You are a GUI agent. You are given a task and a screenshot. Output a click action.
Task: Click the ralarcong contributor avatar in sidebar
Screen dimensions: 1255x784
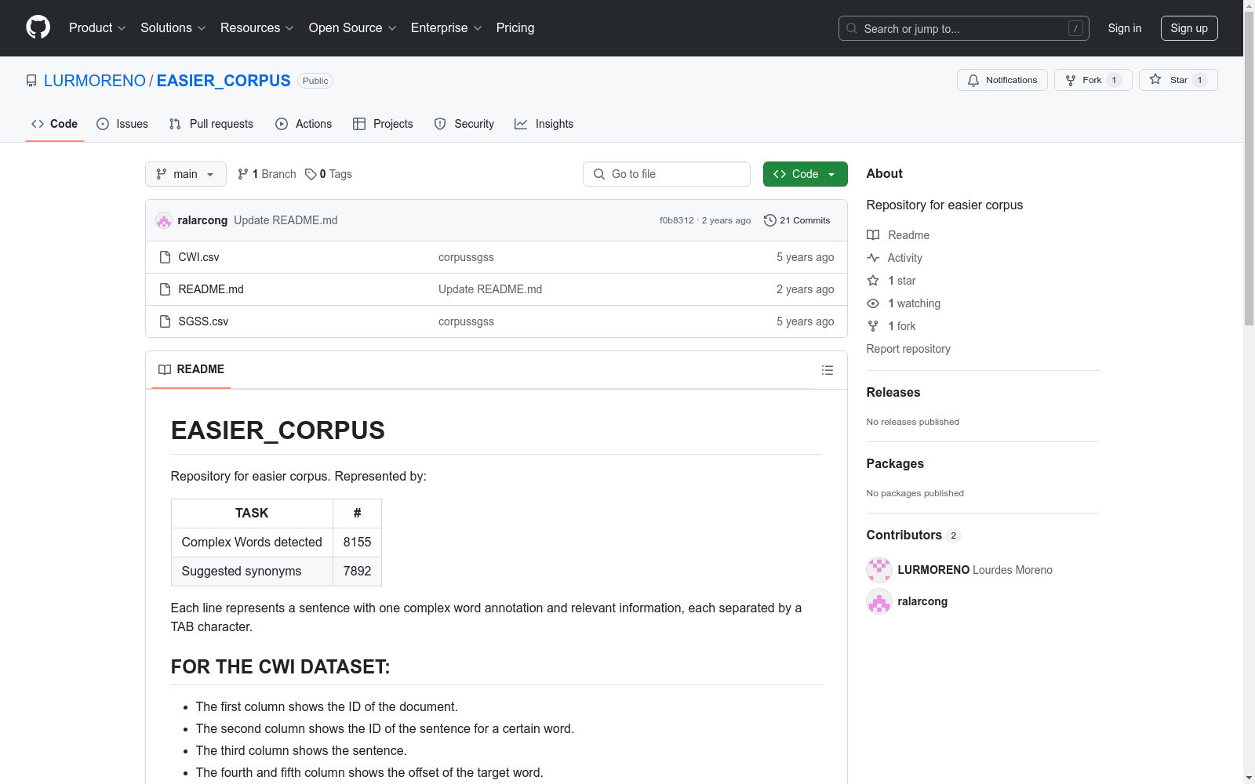click(879, 601)
